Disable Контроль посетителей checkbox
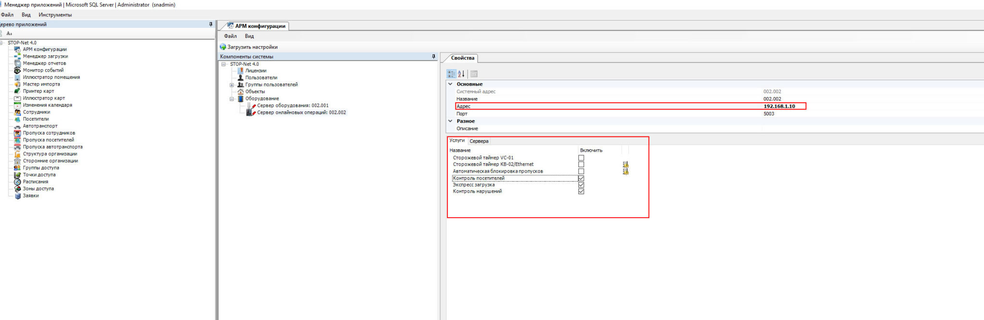 click(581, 178)
